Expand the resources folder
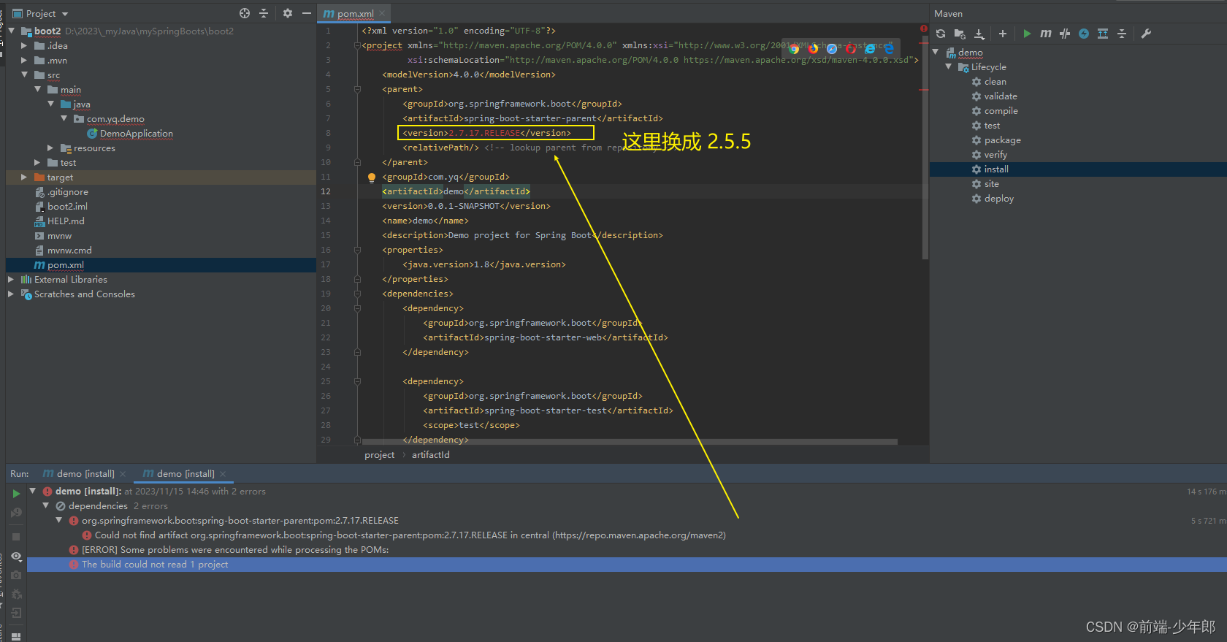 click(50, 148)
